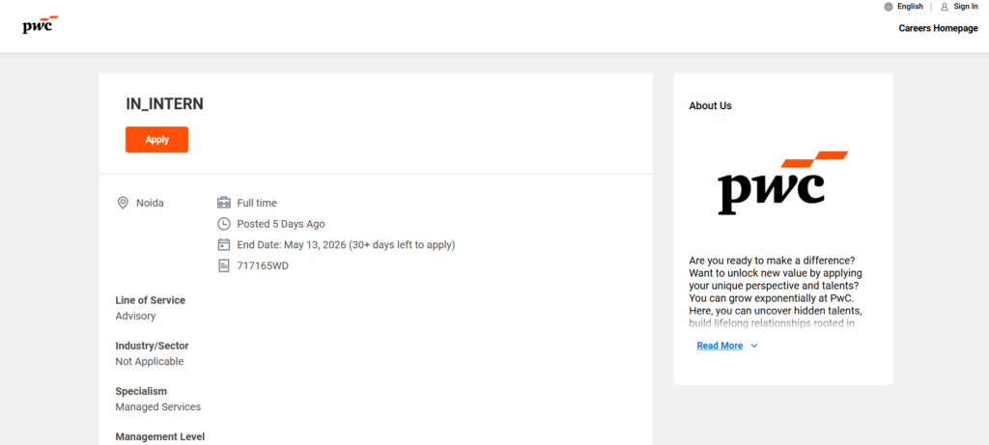This screenshot has height=445, width=989.
Task: Click the globe language icon
Action: pos(888,7)
